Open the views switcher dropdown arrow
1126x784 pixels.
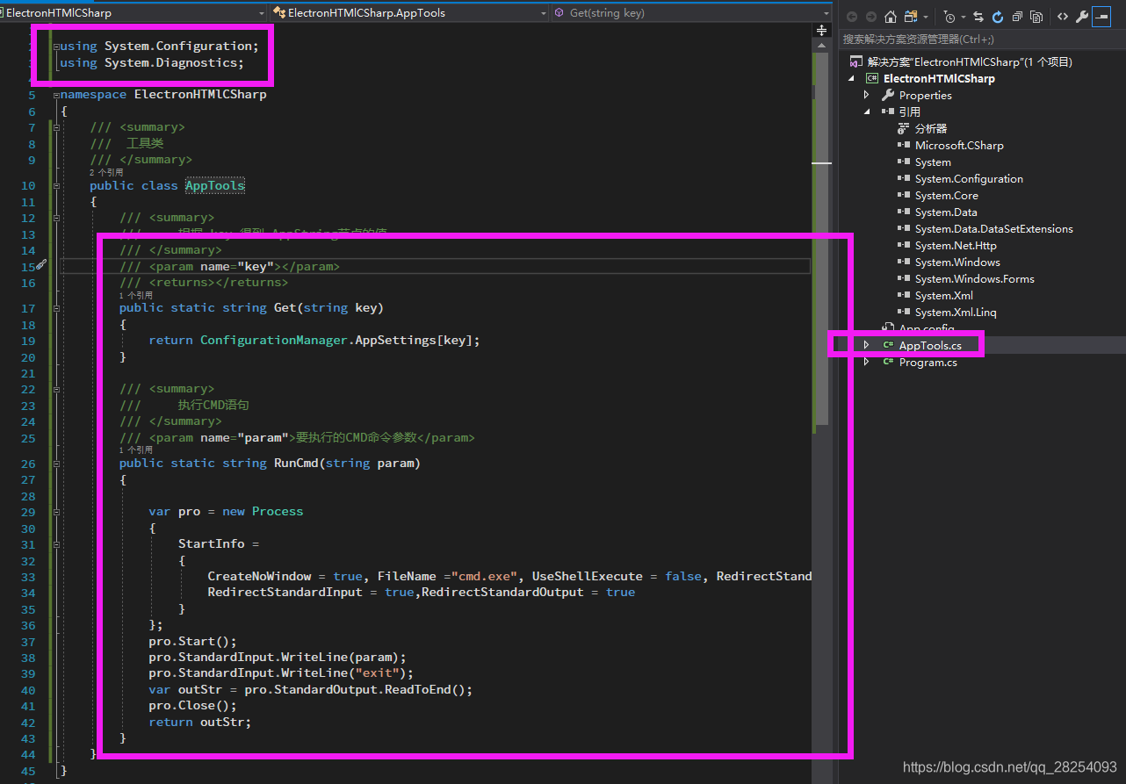pos(925,18)
